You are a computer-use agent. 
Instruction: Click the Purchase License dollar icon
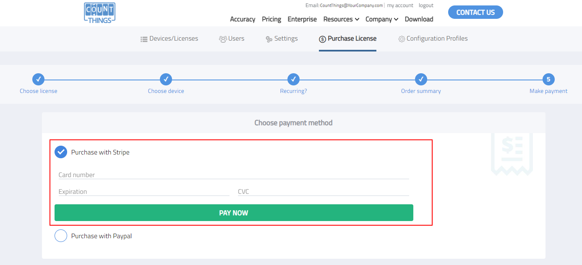tap(322, 39)
